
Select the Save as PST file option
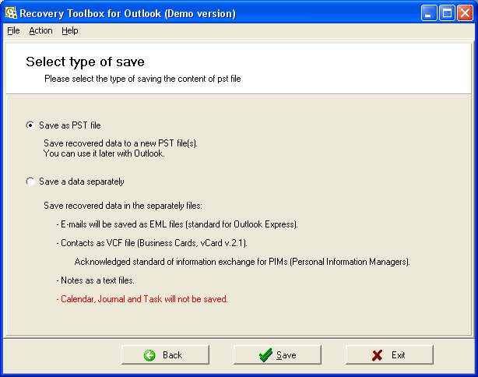pos(30,125)
